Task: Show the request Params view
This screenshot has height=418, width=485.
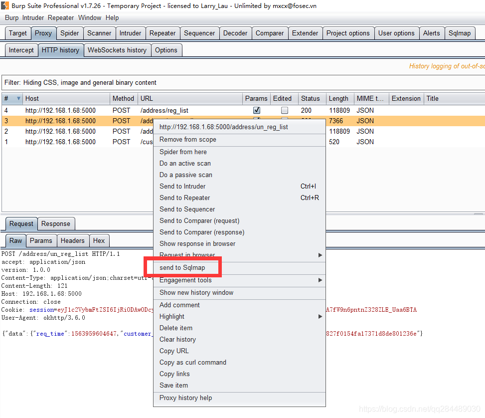Action: point(41,240)
